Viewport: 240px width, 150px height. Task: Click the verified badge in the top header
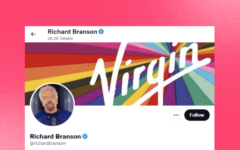click(101, 32)
